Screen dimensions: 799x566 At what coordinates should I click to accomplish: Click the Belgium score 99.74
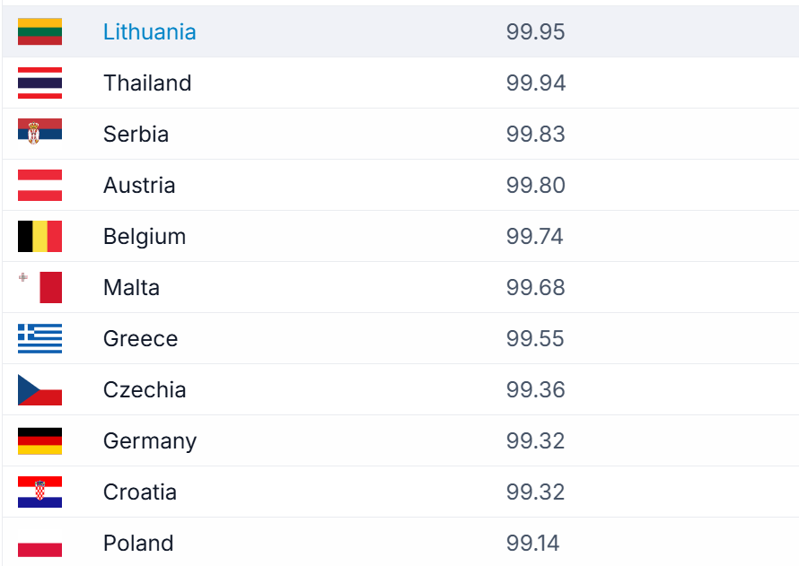pos(535,236)
